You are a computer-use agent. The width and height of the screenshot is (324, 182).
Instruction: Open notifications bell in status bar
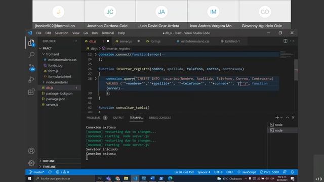pos(292,172)
